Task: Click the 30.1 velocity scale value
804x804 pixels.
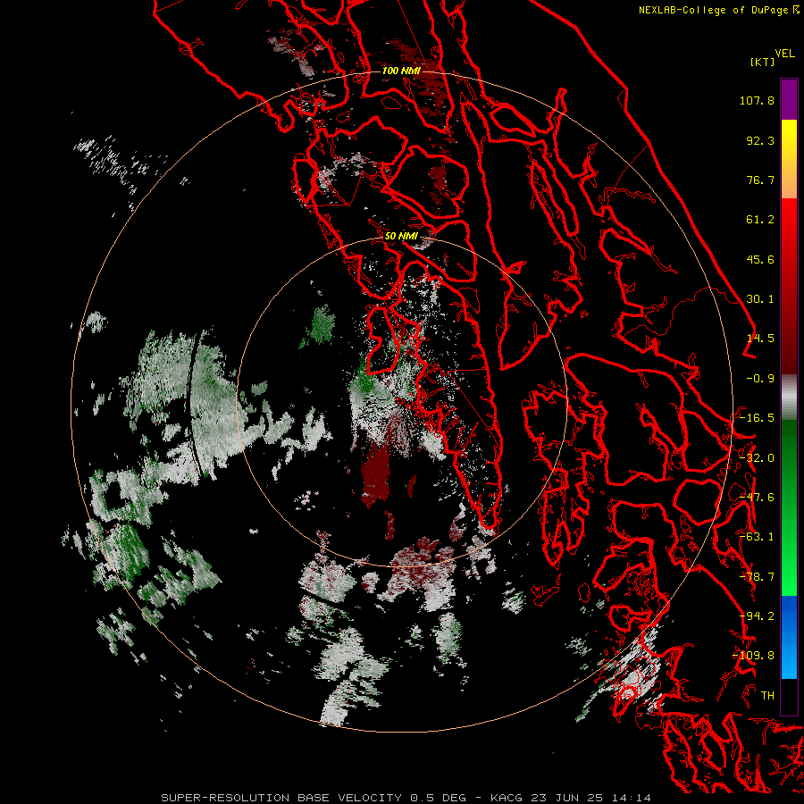Action: point(760,299)
